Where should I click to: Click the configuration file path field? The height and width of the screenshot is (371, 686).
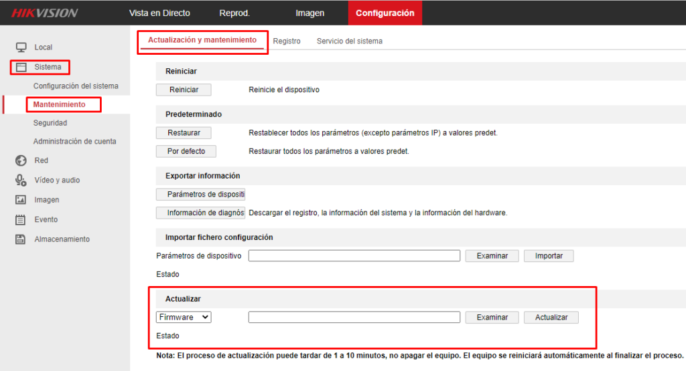pos(354,256)
